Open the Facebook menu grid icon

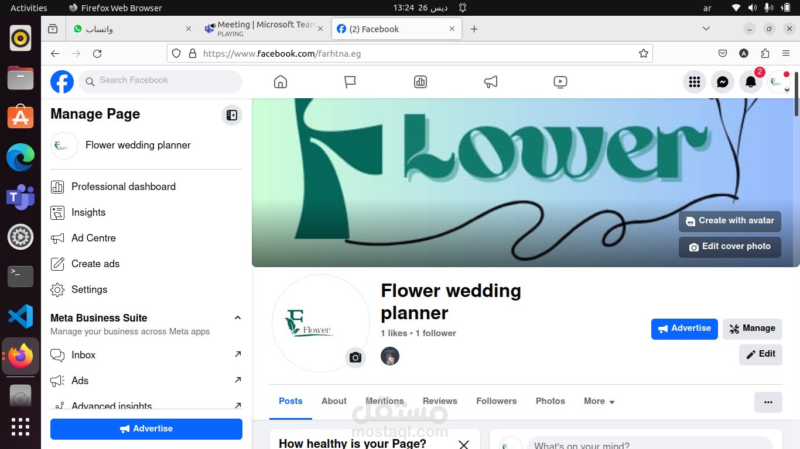point(695,82)
